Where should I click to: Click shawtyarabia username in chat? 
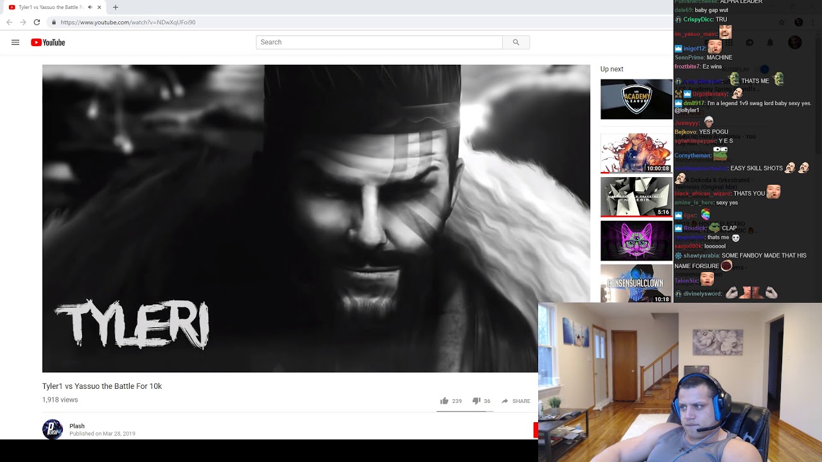pos(701,255)
